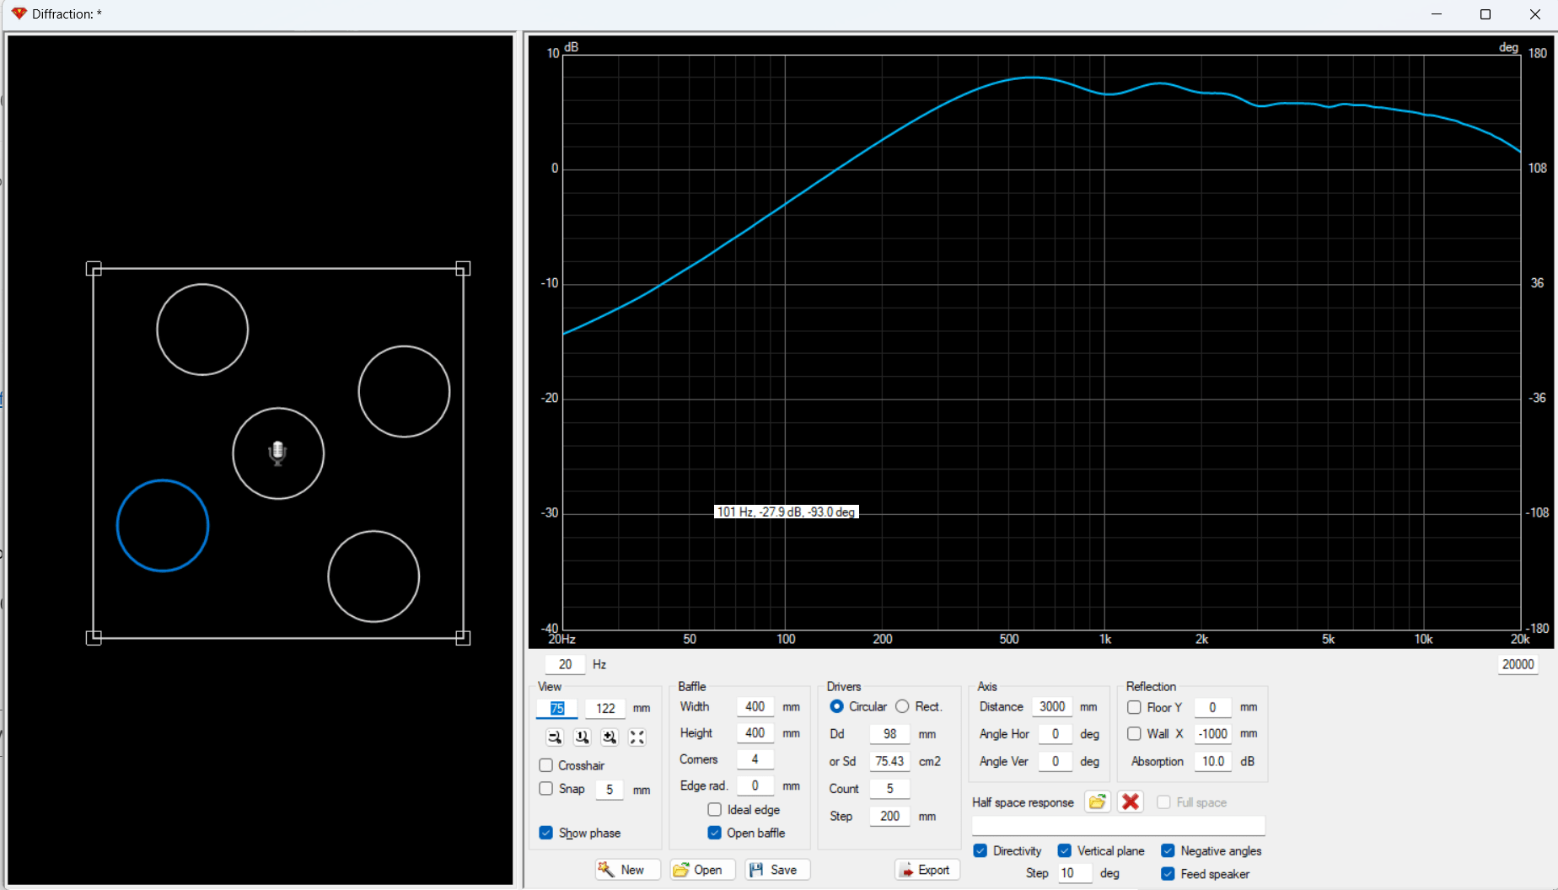Click the bottom-left baffle corner handle
The height and width of the screenshot is (890, 1558).
pos(94,638)
